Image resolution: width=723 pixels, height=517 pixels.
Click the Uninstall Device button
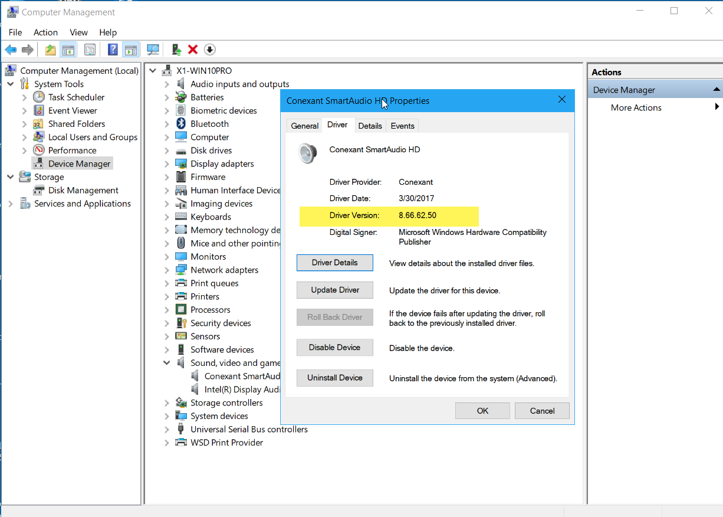pyautogui.click(x=335, y=378)
